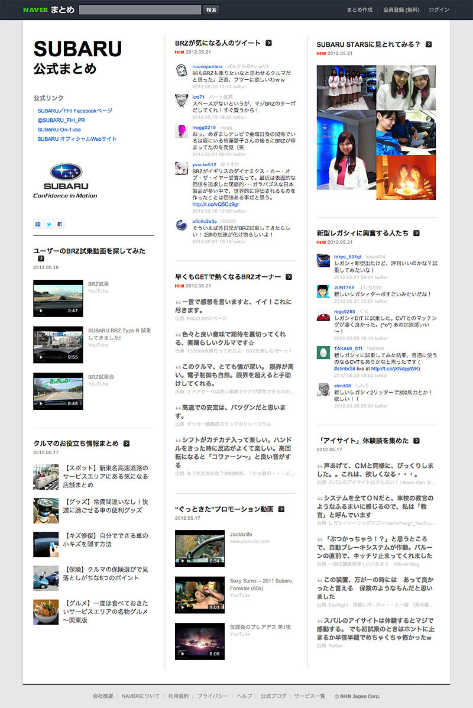
Task: Click arrow icon next to 早くもGETで熱くなるBRZオーナー
Action: coord(289,277)
